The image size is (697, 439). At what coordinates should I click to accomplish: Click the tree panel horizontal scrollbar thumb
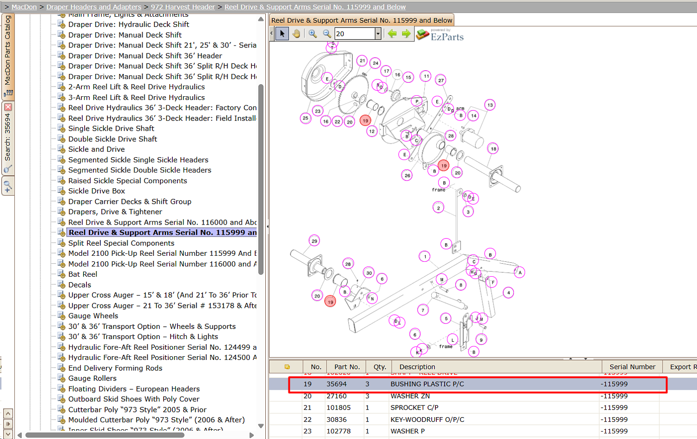[105, 435]
